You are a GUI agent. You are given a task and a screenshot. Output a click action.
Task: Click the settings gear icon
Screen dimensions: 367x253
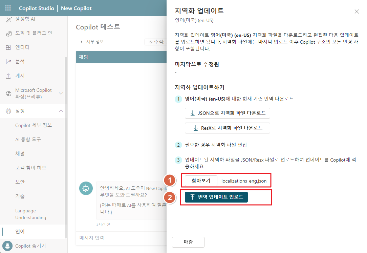[8, 111]
